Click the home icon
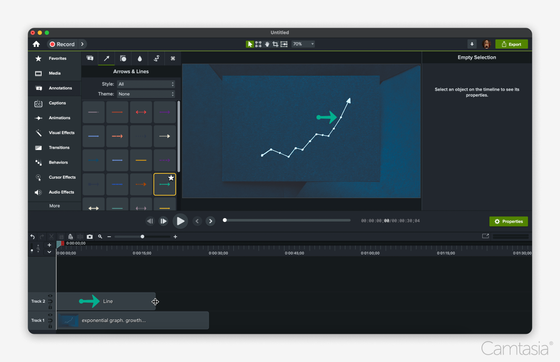The width and height of the screenshot is (560, 362). (36, 44)
